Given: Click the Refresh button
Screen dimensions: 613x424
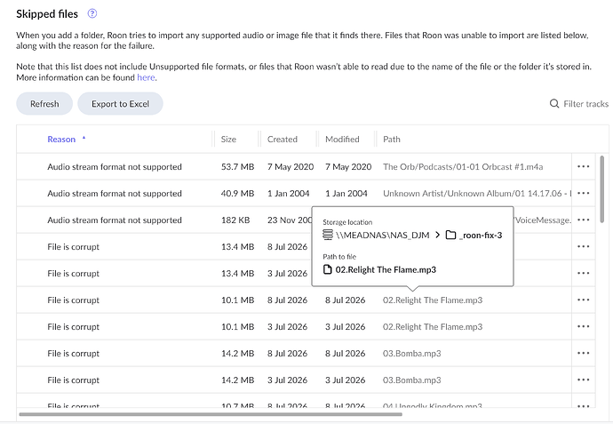Looking at the screenshot, I should (x=44, y=104).
